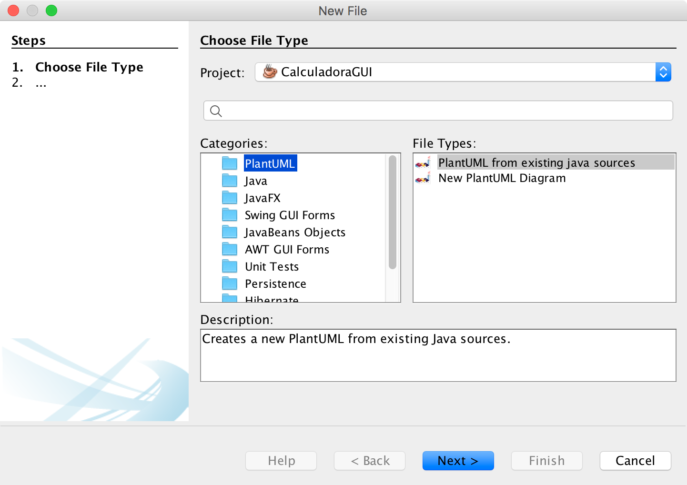
Task: Click the magnifier icon in the search box
Action: pyautogui.click(x=215, y=111)
